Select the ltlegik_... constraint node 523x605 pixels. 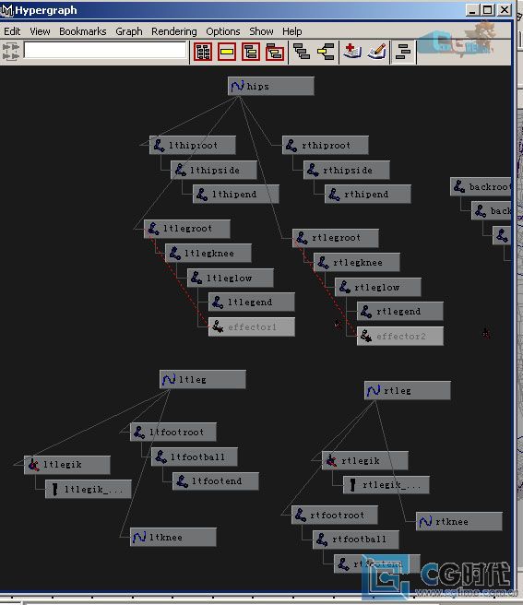click(89, 489)
